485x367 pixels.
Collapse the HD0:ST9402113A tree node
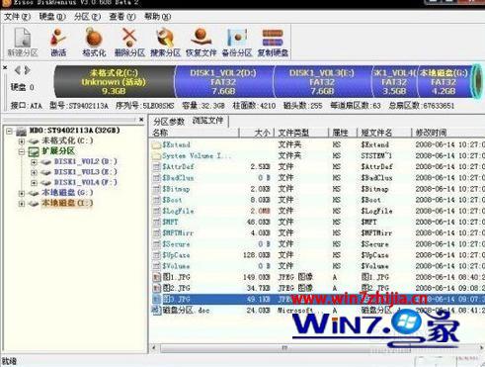tap(9, 132)
